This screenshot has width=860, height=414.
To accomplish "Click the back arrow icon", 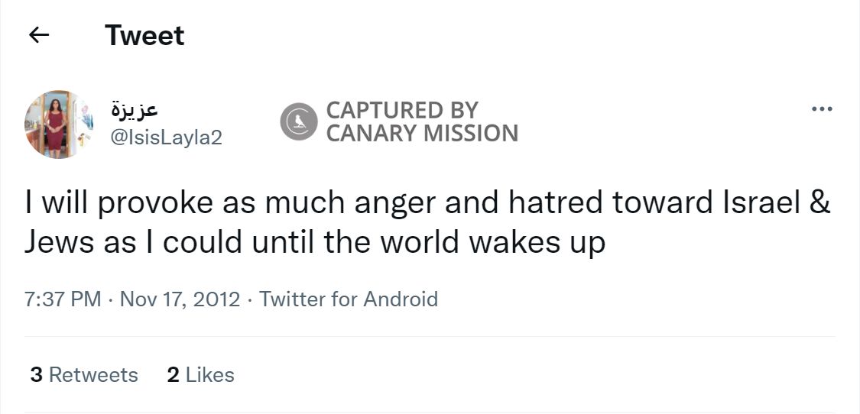I will click(39, 35).
